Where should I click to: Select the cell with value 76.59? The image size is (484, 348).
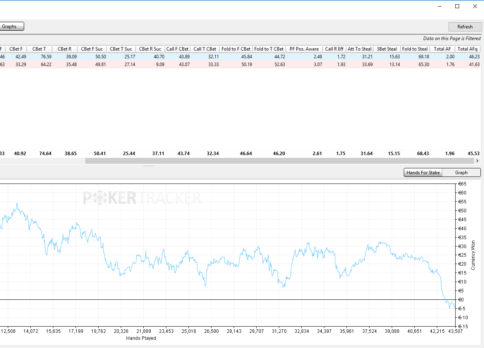coord(45,57)
